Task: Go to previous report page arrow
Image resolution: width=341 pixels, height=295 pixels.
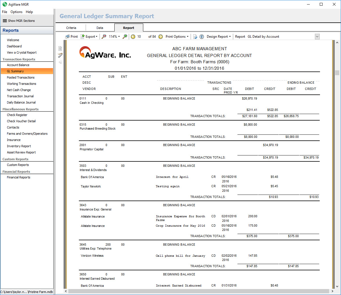Action: (x=133, y=37)
